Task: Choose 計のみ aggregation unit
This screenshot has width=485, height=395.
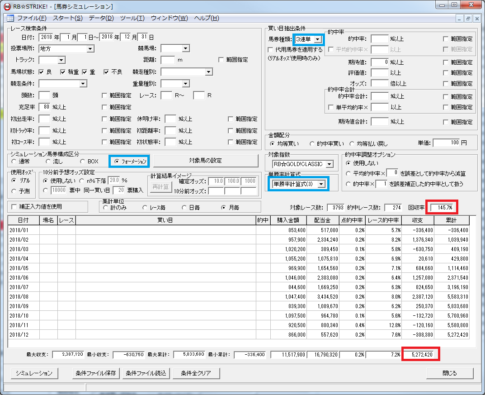Action: coord(105,207)
